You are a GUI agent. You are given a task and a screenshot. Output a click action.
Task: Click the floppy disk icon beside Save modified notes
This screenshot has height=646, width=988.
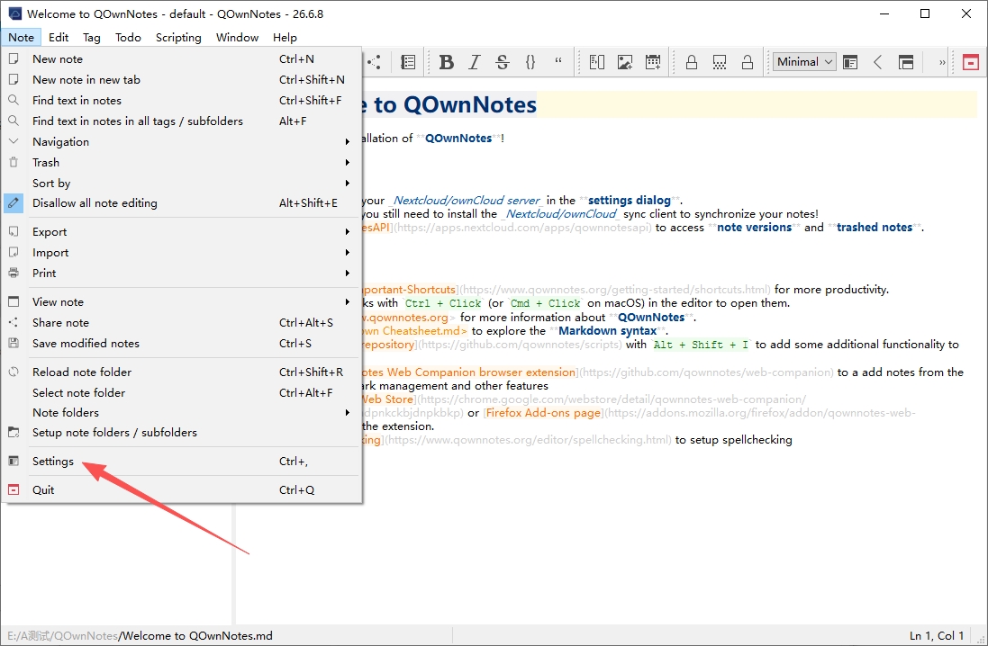point(14,343)
